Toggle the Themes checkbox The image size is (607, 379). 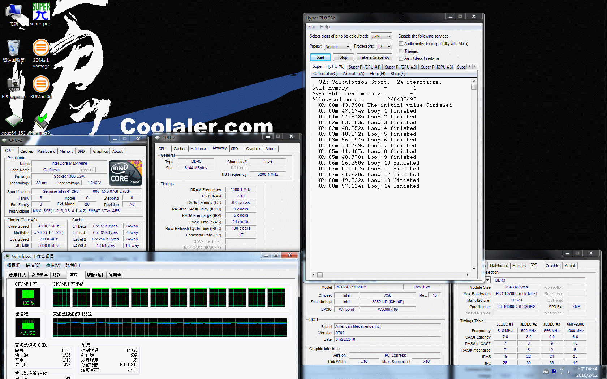(401, 51)
